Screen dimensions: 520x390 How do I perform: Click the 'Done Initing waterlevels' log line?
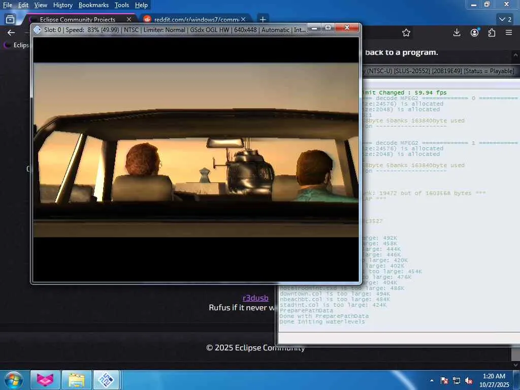[x=322, y=321]
